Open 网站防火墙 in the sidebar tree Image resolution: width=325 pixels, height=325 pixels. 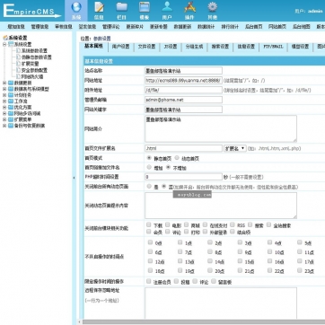(x=32, y=76)
